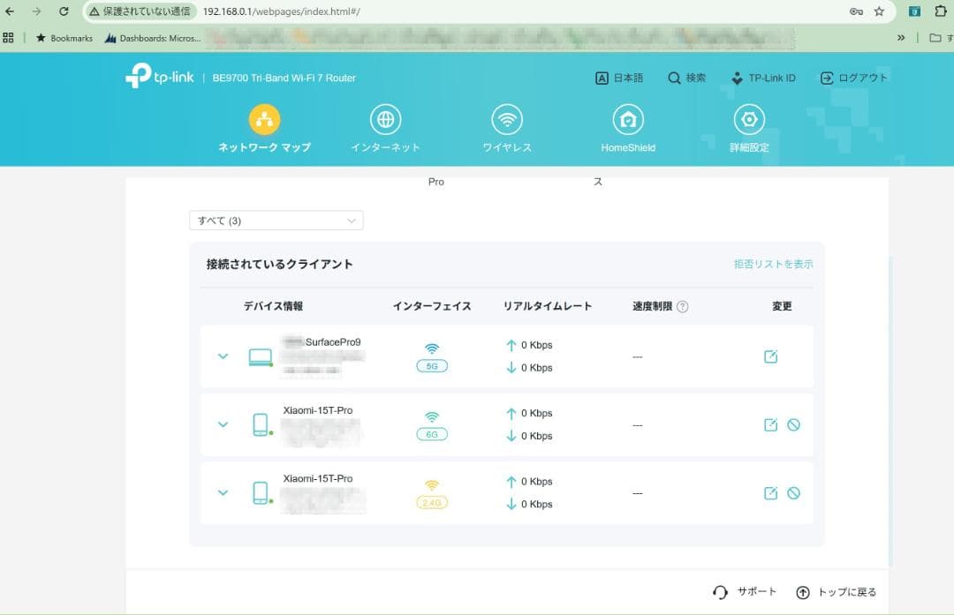The image size is (954, 615).
Task: Expand the 6G Xiaomi-15T-Pro row
Action: click(223, 424)
